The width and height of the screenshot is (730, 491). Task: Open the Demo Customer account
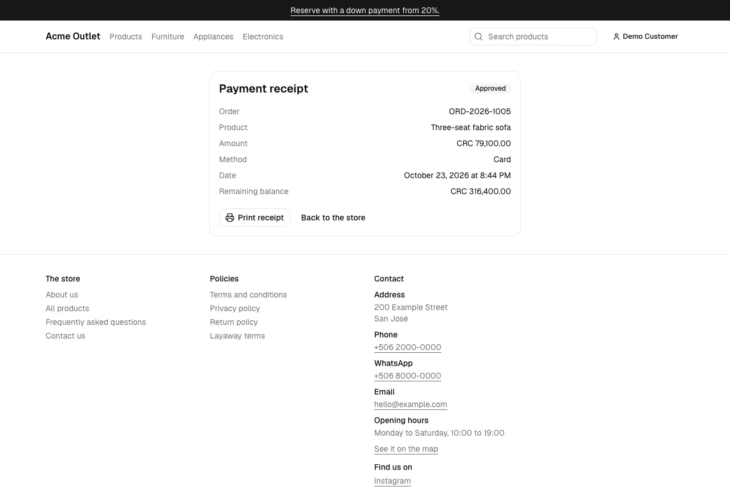(646, 37)
